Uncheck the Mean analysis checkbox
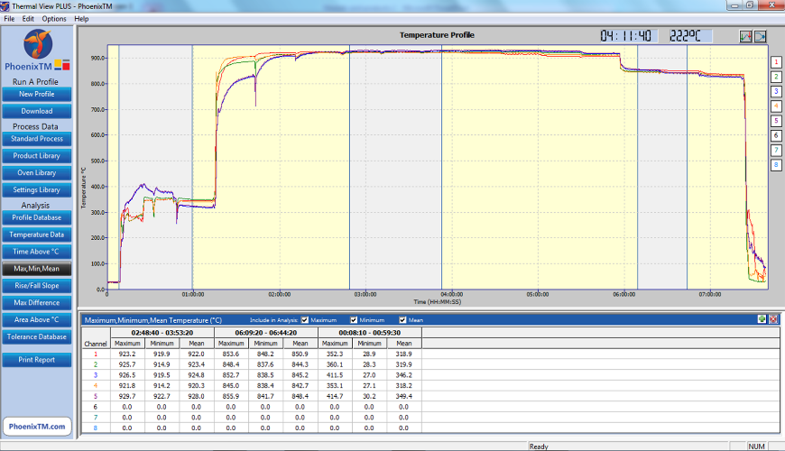Viewport: 785px width, 451px height. tap(402, 320)
